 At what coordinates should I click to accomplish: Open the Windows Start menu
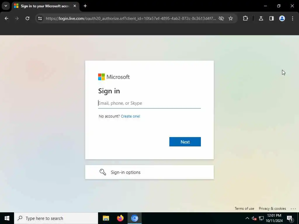[x=7, y=218]
